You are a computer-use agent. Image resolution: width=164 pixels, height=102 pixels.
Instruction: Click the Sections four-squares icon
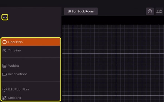tap(4, 98)
